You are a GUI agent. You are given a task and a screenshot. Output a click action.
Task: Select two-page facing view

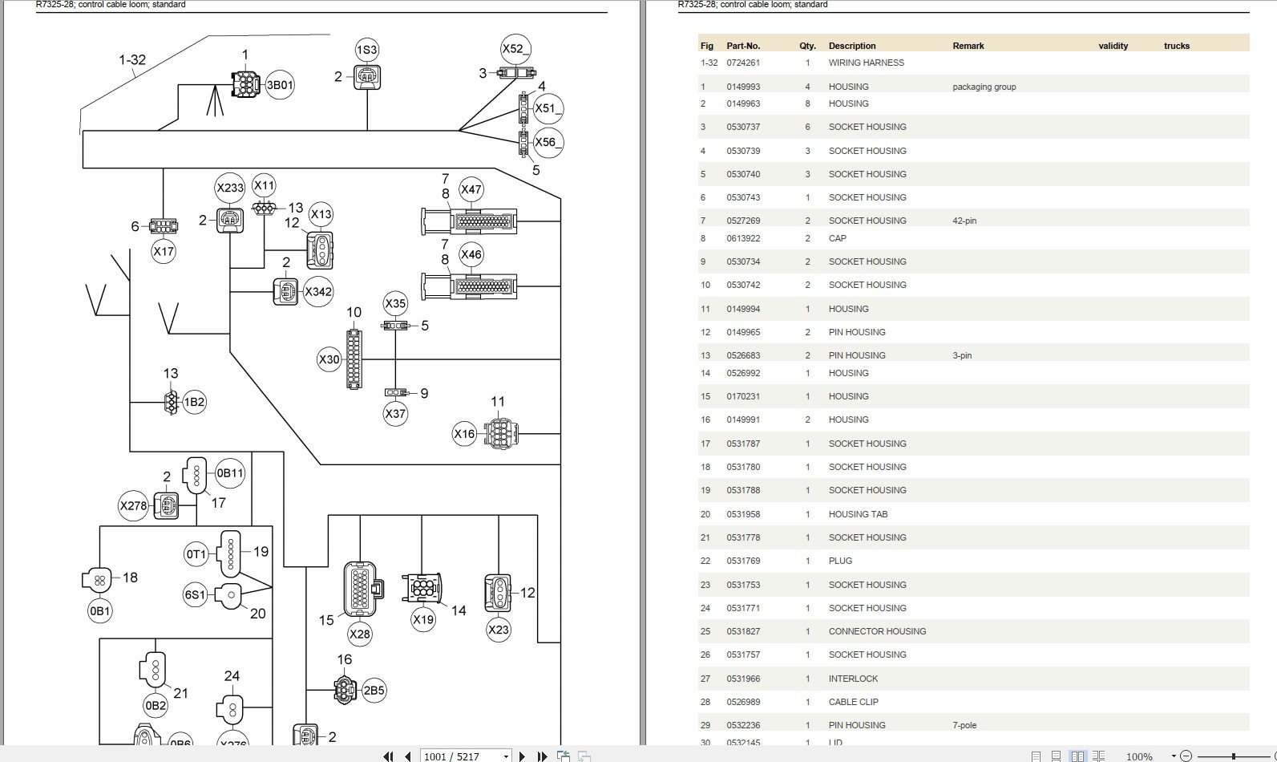click(x=1077, y=756)
